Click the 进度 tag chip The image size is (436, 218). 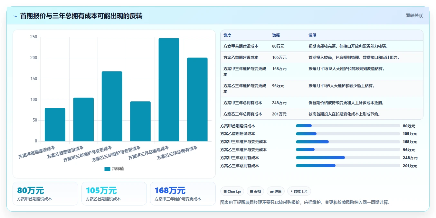[276, 191]
